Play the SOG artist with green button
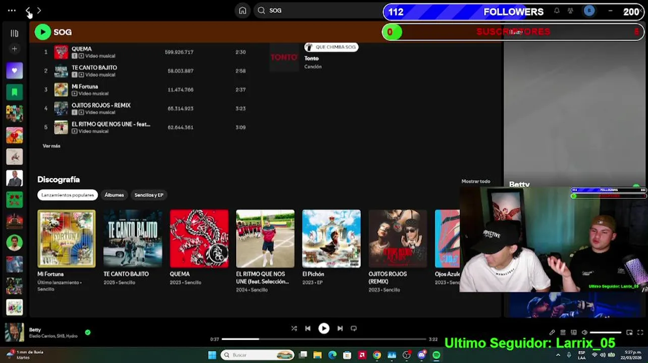 pos(42,32)
